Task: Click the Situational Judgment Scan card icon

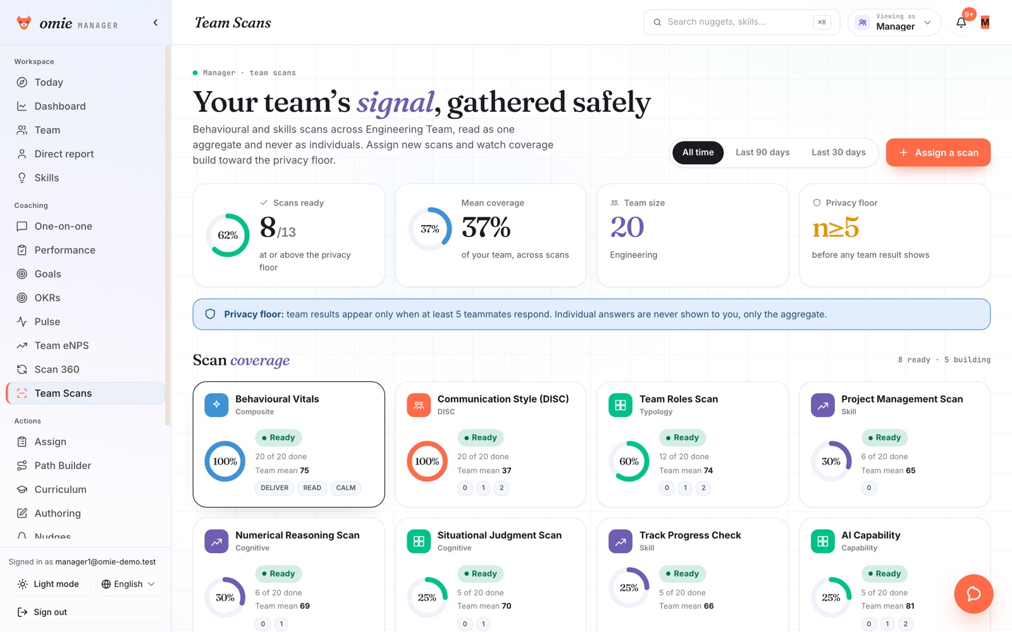Action: click(419, 542)
